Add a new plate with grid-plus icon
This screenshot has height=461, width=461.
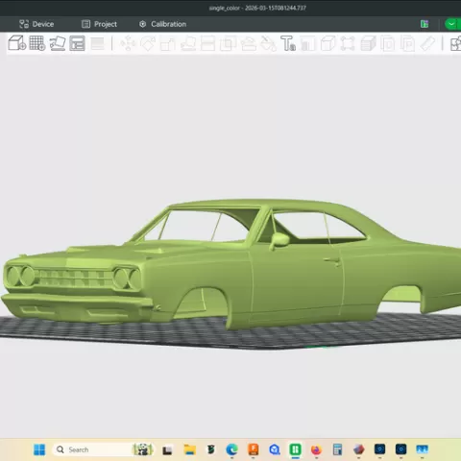pyautogui.click(x=37, y=43)
